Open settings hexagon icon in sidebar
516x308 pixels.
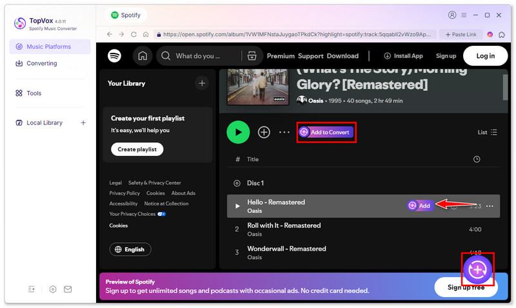(x=53, y=289)
